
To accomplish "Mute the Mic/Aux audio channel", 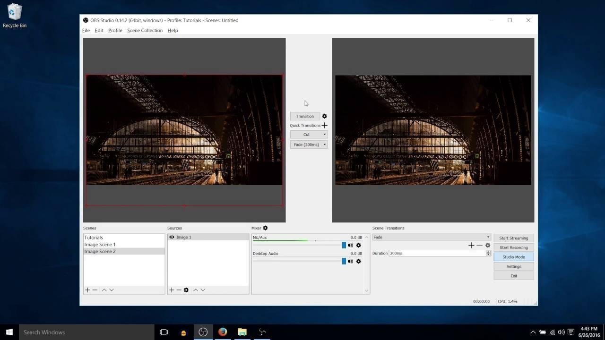I will (350, 245).
